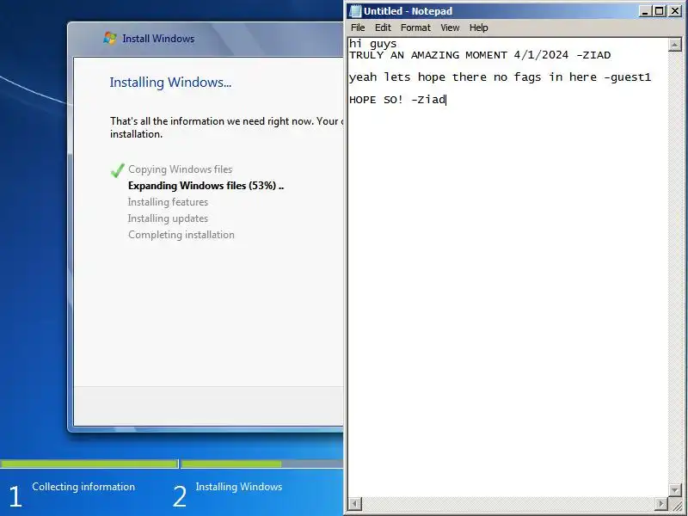Click the Notepad vertical scrollbar down arrow
The image size is (688, 516).
(674, 489)
